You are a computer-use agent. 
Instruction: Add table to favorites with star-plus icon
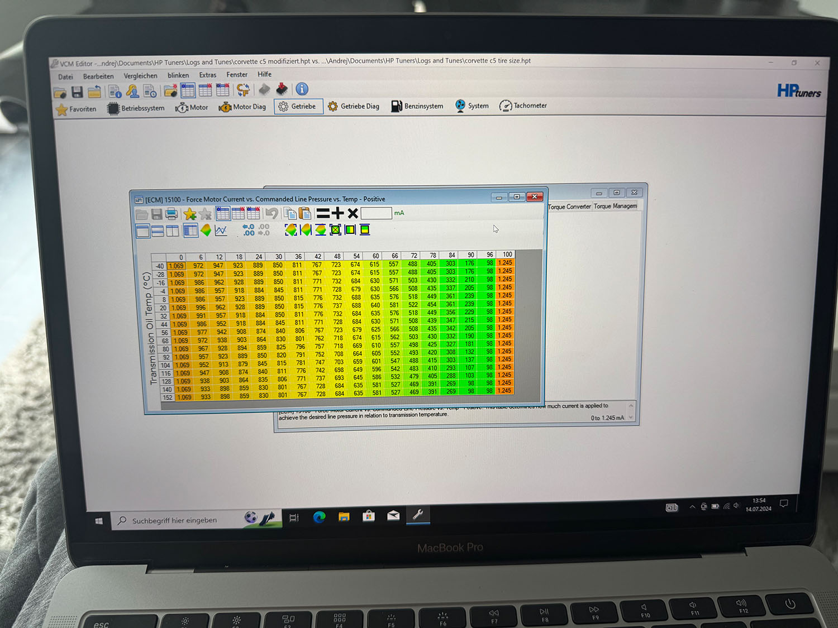click(x=189, y=214)
